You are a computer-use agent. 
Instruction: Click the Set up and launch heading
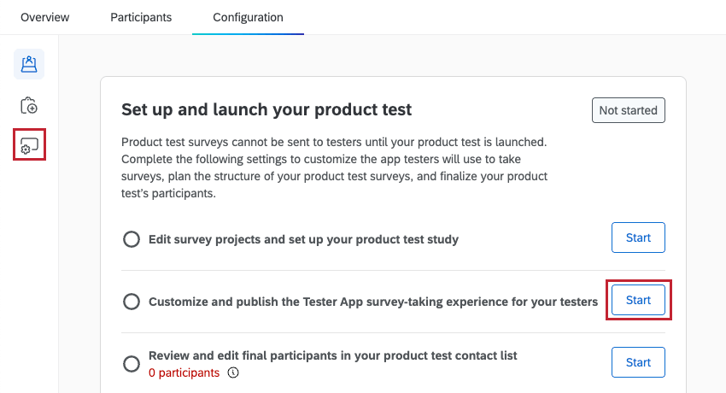point(266,109)
